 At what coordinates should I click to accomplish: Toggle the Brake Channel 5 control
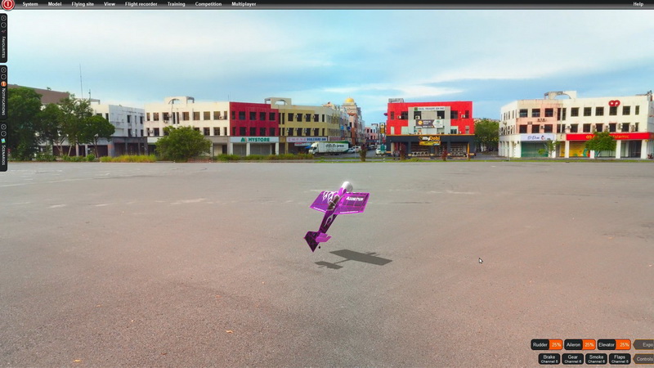tap(549, 359)
